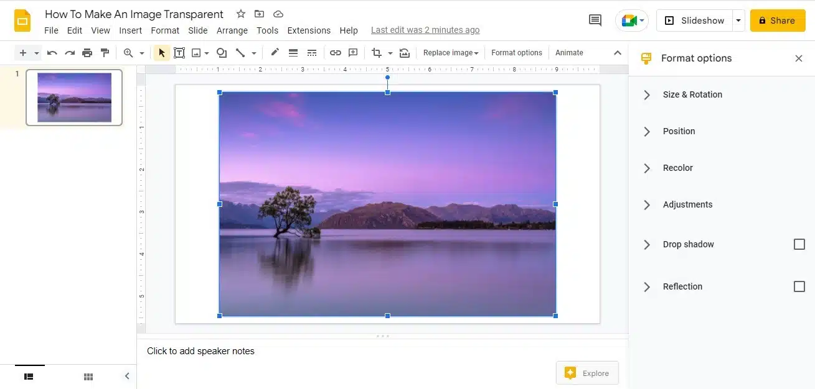Open the comment history icon

pyautogui.click(x=595, y=21)
